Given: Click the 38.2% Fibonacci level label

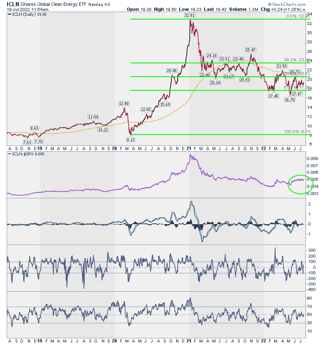Looking at the screenshot, I should point(297,60).
